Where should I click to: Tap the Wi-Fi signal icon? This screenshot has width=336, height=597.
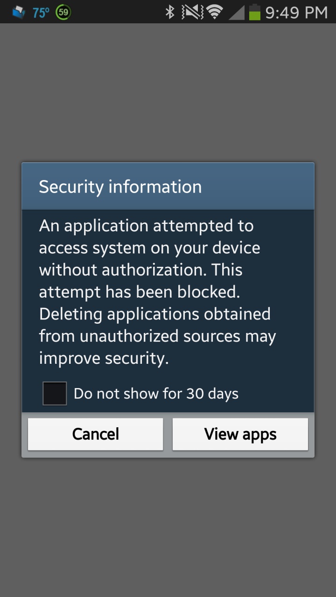215,12
